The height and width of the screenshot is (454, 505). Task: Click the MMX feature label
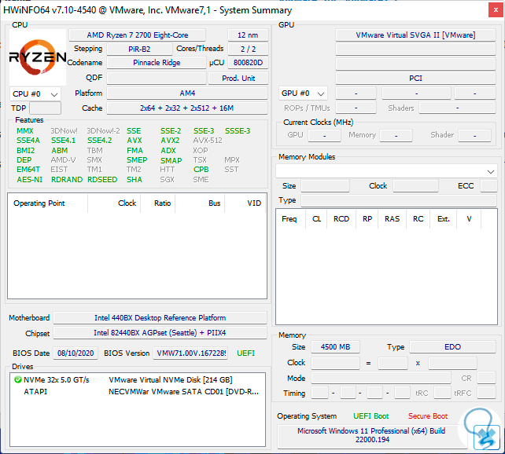tap(25, 131)
